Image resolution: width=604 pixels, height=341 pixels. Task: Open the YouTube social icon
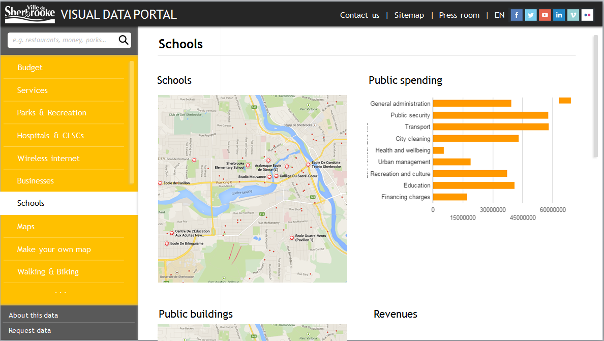coord(545,15)
